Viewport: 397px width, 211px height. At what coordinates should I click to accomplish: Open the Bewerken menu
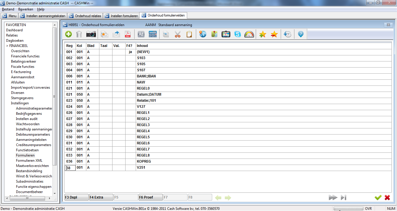coord(26,9)
